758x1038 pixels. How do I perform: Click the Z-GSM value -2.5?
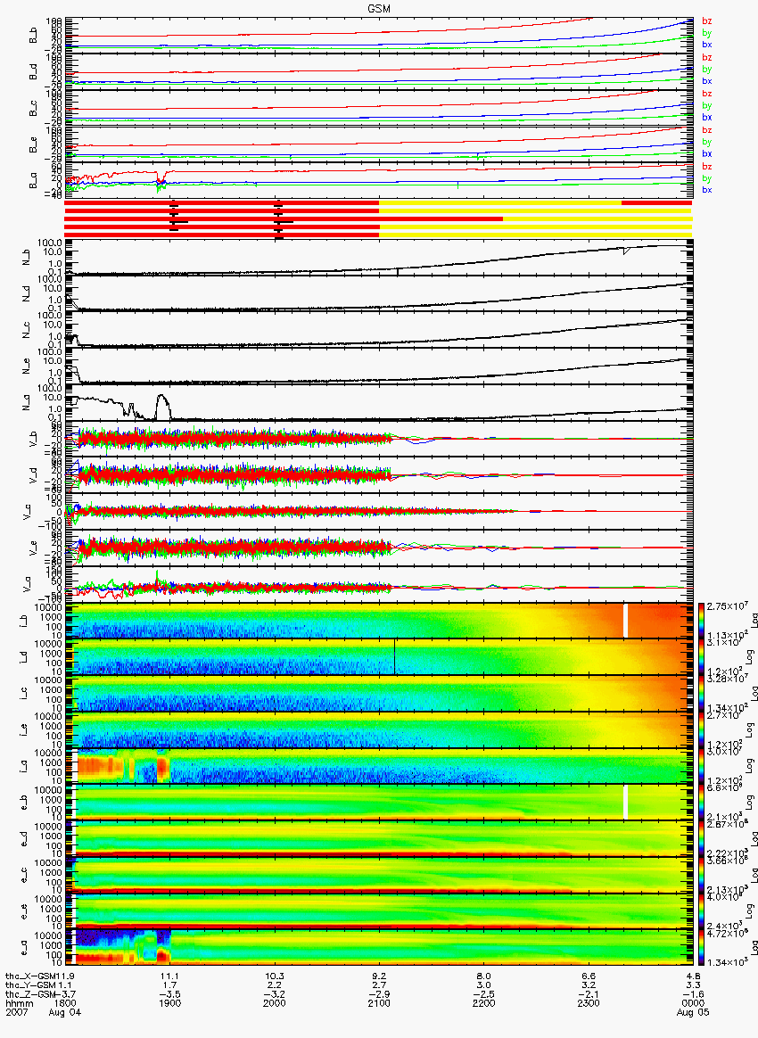coord(484,995)
